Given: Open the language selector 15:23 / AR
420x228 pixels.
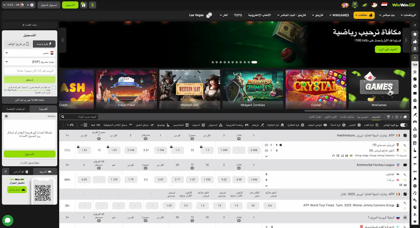Looking at the screenshot, I should pos(13,5).
